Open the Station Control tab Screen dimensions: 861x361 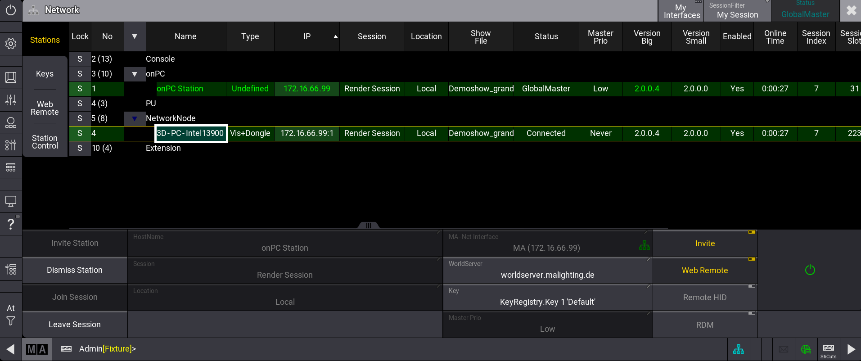tap(45, 142)
